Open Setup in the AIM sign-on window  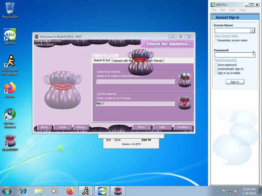(x=117, y=140)
